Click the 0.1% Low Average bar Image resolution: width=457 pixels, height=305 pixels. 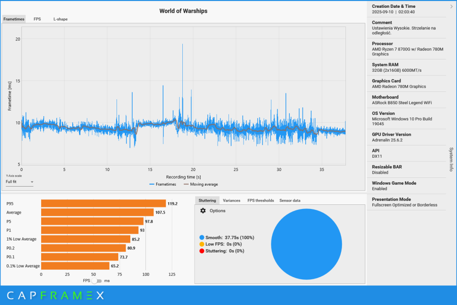tap(75, 266)
